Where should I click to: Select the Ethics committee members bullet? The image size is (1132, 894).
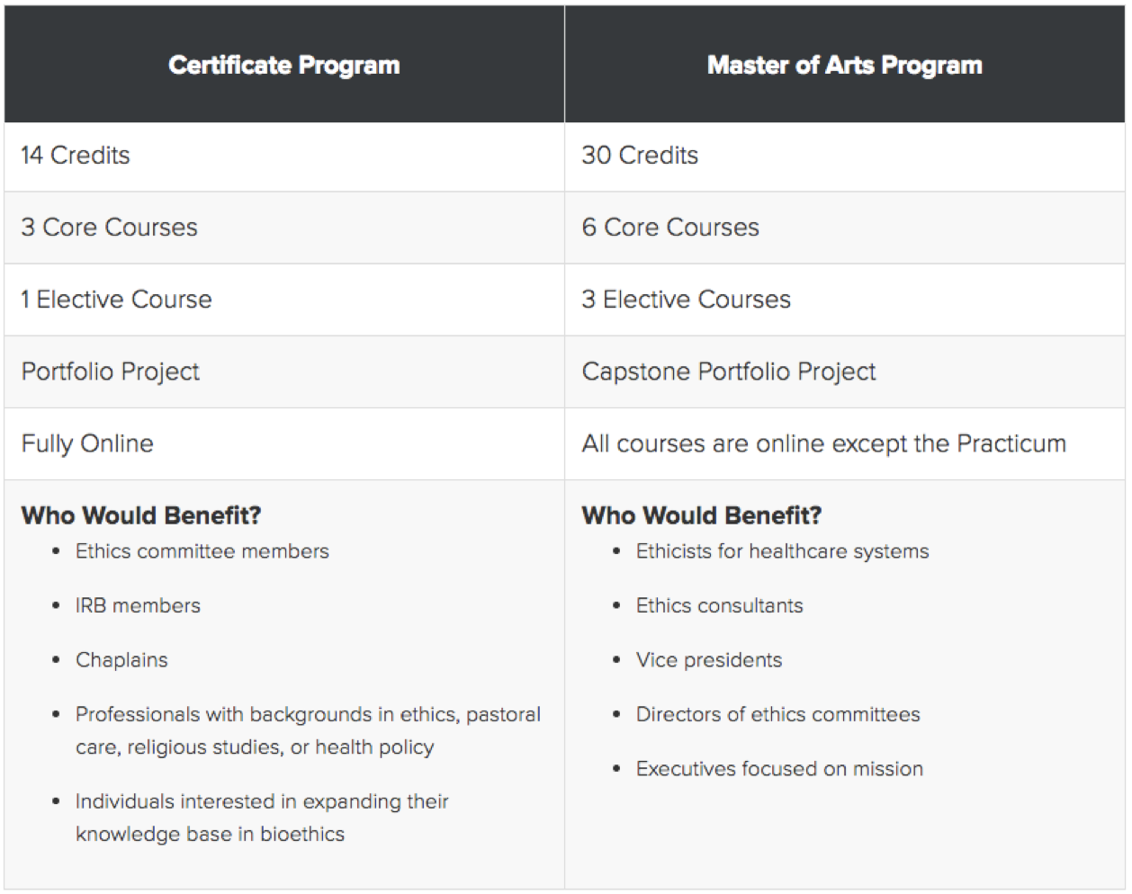[x=202, y=551]
